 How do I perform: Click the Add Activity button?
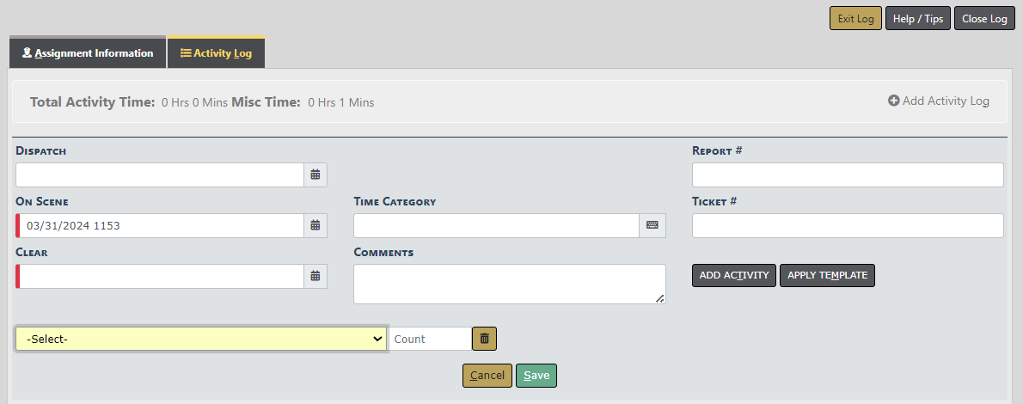pos(734,275)
